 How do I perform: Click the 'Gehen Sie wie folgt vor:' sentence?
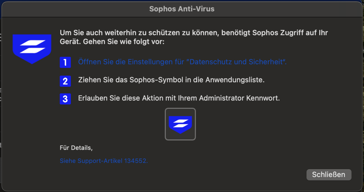click(x=124, y=43)
